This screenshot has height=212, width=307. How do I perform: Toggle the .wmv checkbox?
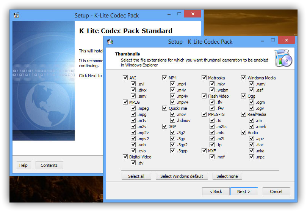pos(252,84)
